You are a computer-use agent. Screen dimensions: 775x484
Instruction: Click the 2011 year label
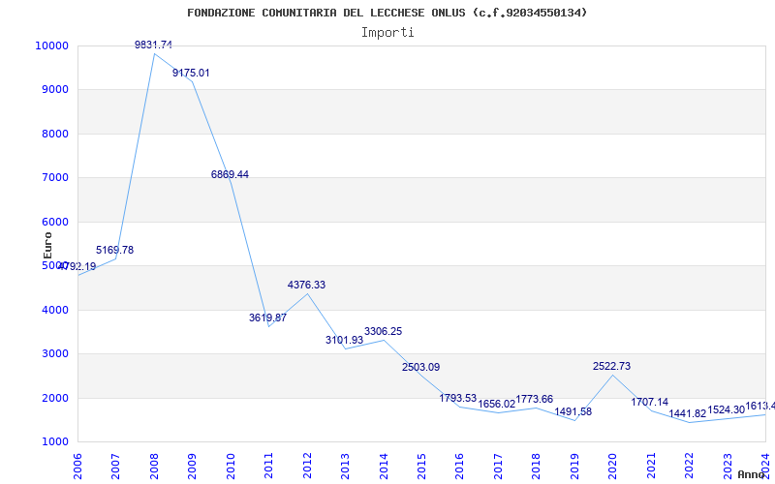click(268, 466)
